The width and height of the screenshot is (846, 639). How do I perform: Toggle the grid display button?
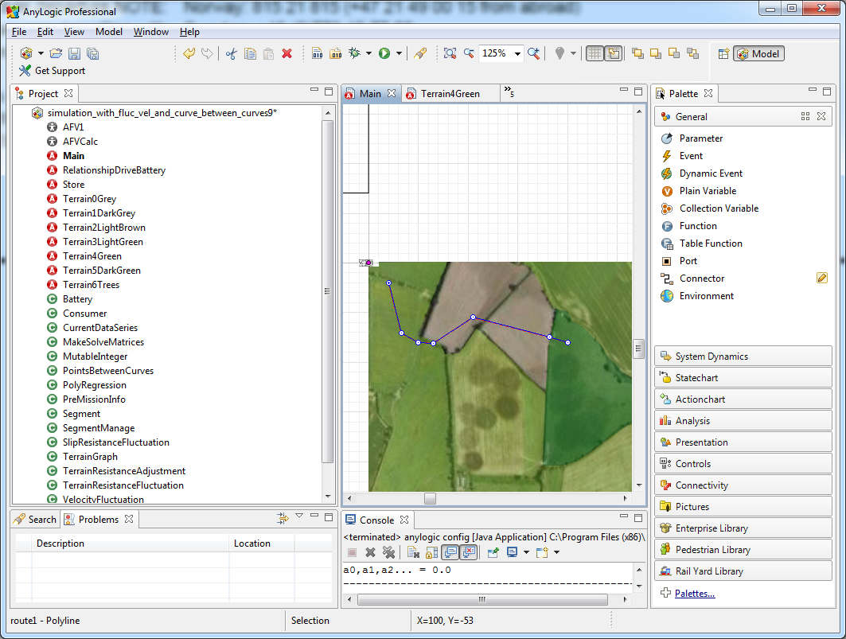click(x=594, y=53)
